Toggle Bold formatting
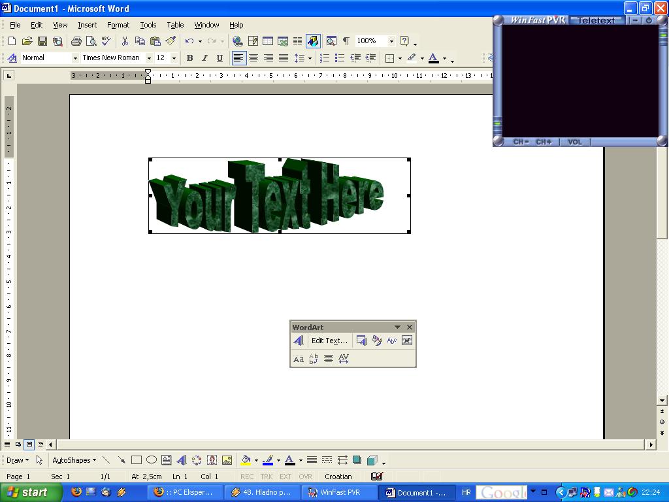Screen dimensions: 669x502 point(189,58)
